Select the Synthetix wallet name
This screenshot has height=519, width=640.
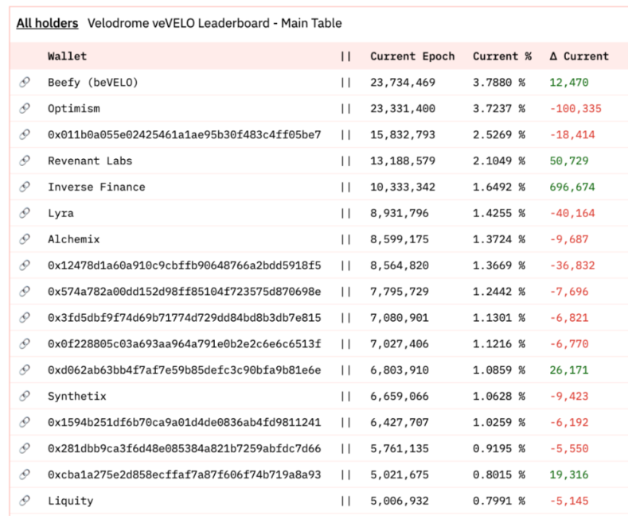click(x=76, y=396)
